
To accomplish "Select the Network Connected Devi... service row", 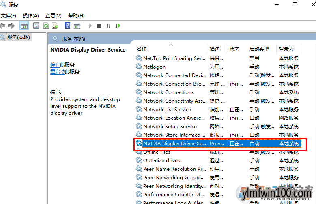I will 218,75.
